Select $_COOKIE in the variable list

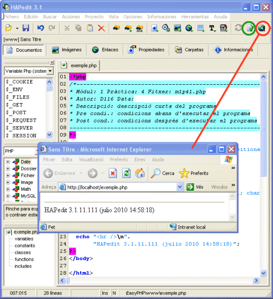[x=19, y=82]
